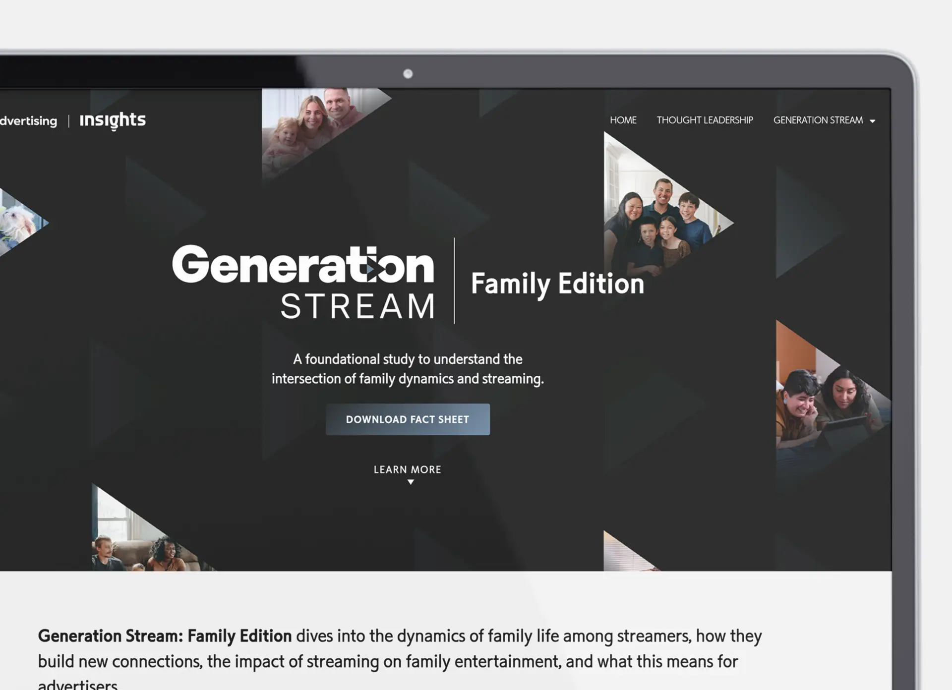Open the GENERATION STREAM caret arrow
The width and height of the screenshot is (952, 690).
point(872,120)
